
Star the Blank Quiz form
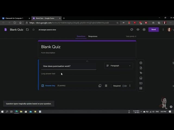coord(33,30)
